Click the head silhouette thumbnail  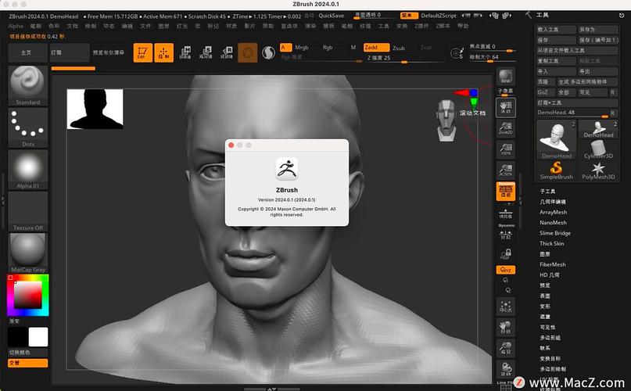coord(95,109)
